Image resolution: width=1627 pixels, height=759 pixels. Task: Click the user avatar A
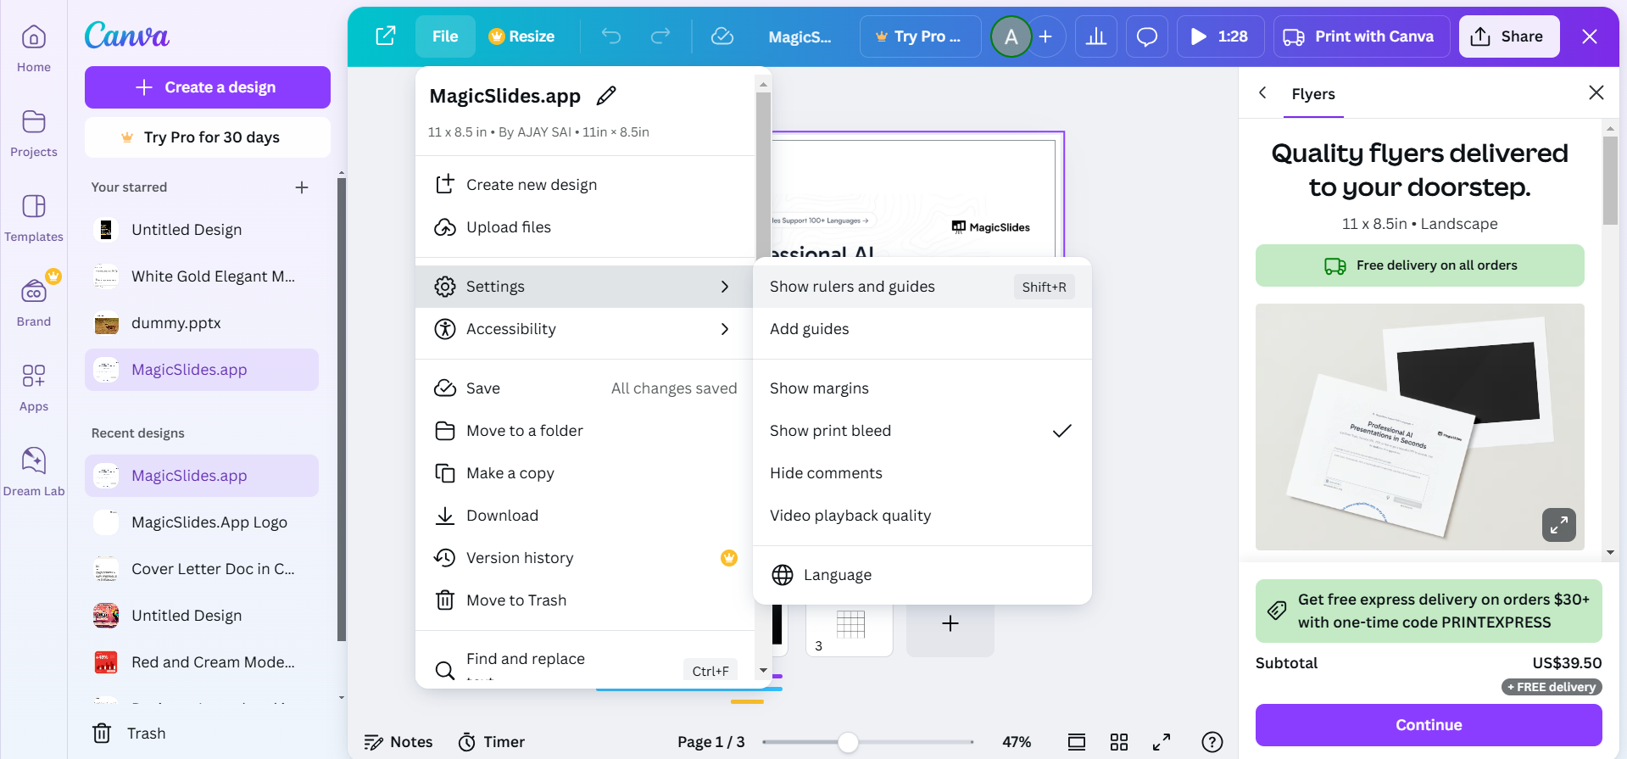(1011, 36)
